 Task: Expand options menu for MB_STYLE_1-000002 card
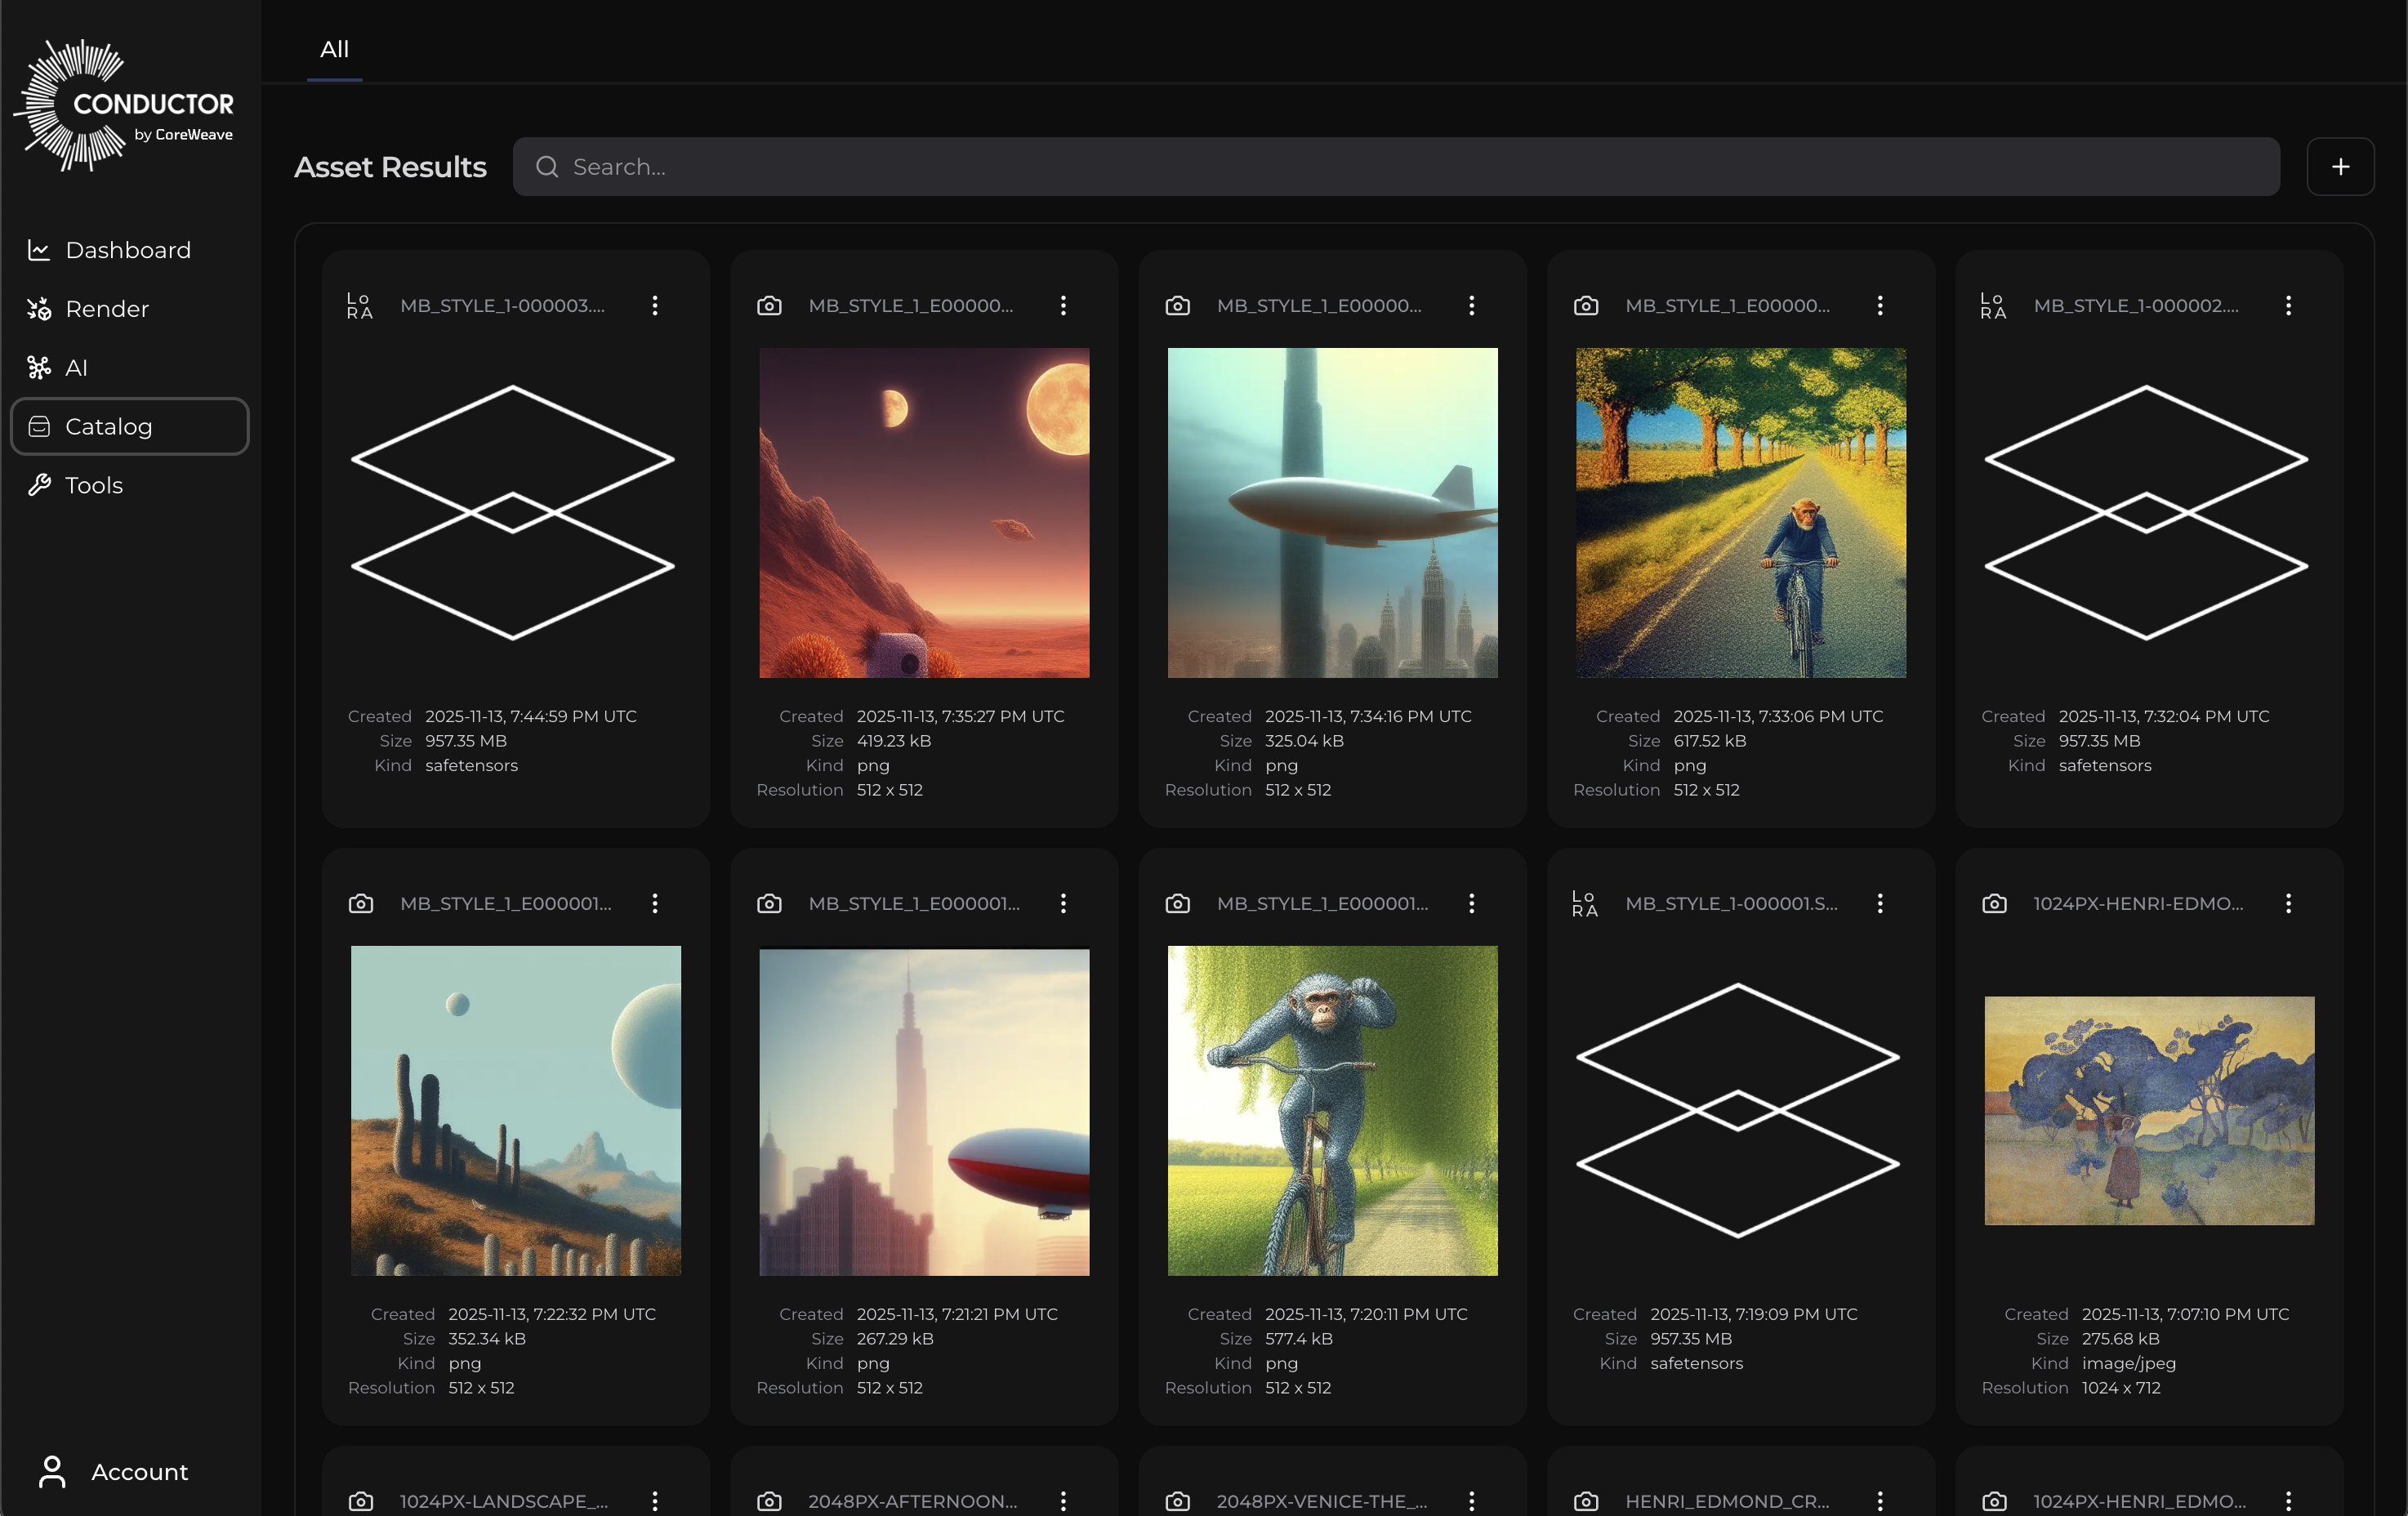(x=2288, y=306)
